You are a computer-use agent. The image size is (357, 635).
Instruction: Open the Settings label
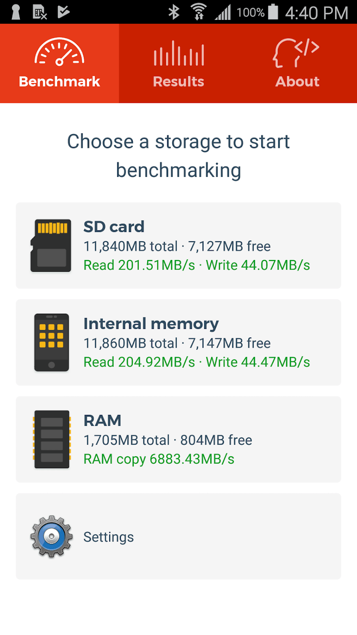(x=109, y=537)
